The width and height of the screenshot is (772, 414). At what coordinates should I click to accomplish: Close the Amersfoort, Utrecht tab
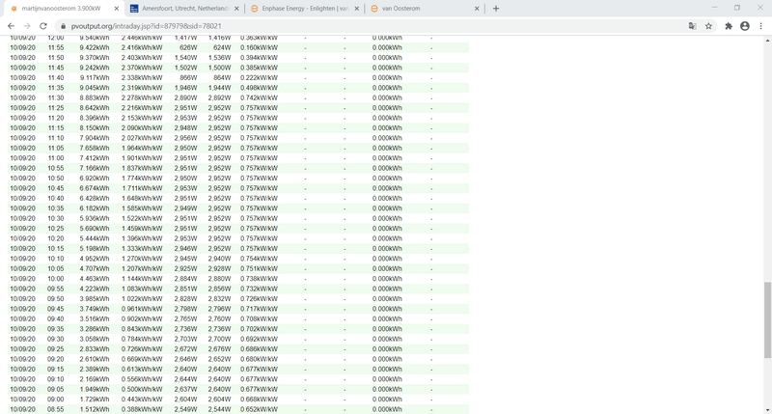pos(236,9)
